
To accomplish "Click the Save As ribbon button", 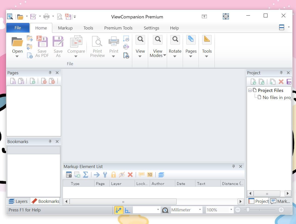I will (x=58, y=46).
